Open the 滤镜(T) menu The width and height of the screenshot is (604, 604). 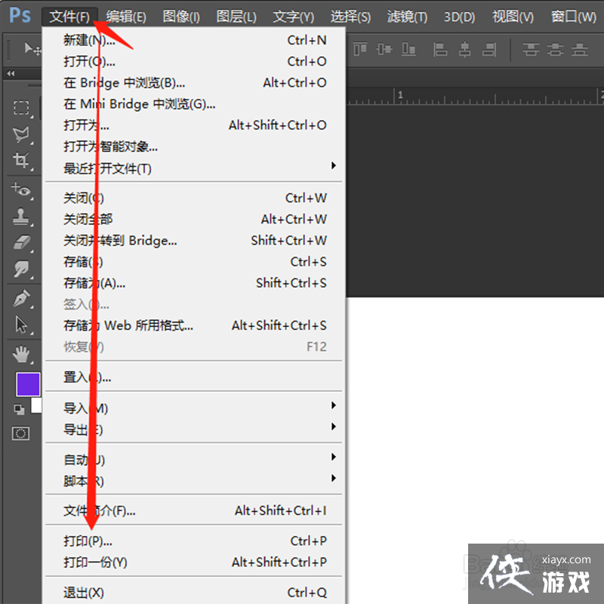coord(407,17)
